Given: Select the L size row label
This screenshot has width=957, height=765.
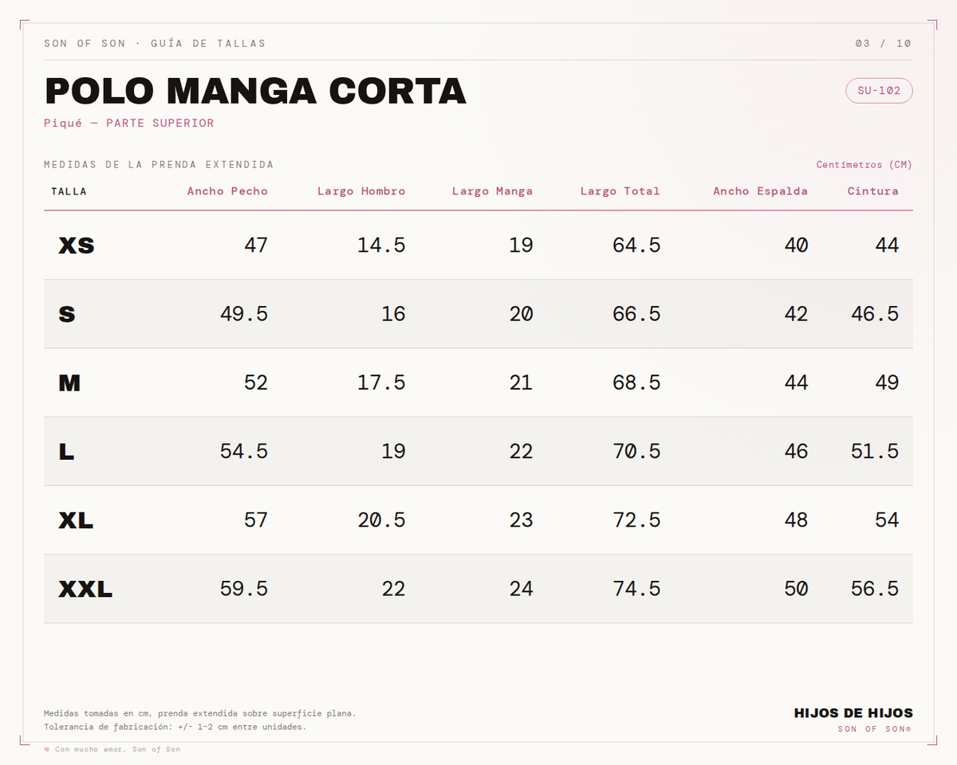Looking at the screenshot, I should 66,452.
